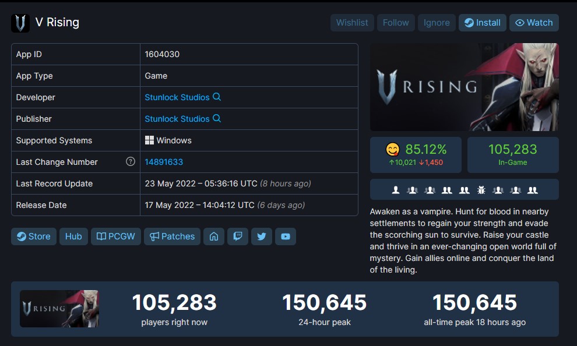Open the Store page button

[x=34, y=236]
